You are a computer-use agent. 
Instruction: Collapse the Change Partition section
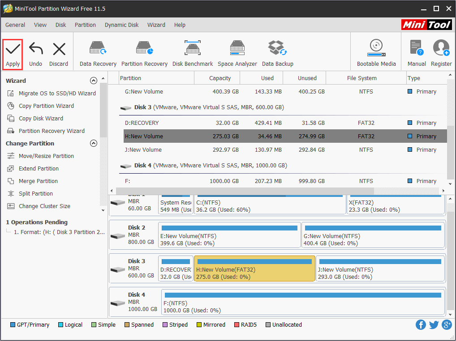93,143
